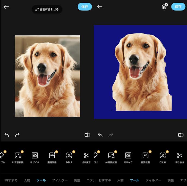Viewport: 187px width, 186px height.
Task: Save the cutout with the right 保存 button
Action: point(178,7)
